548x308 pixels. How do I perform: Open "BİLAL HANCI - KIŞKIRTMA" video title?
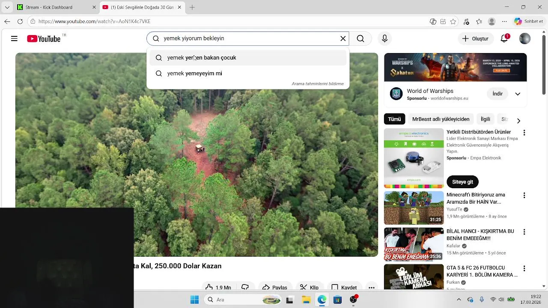pyautogui.click(x=480, y=235)
